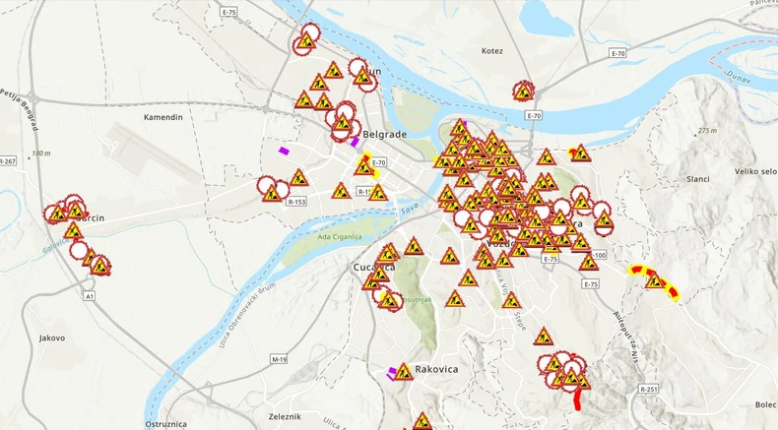The width and height of the screenshot is (778, 430).
Task: Select the roadwork sign beside Rakovica label
Action: pyautogui.click(x=403, y=372)
